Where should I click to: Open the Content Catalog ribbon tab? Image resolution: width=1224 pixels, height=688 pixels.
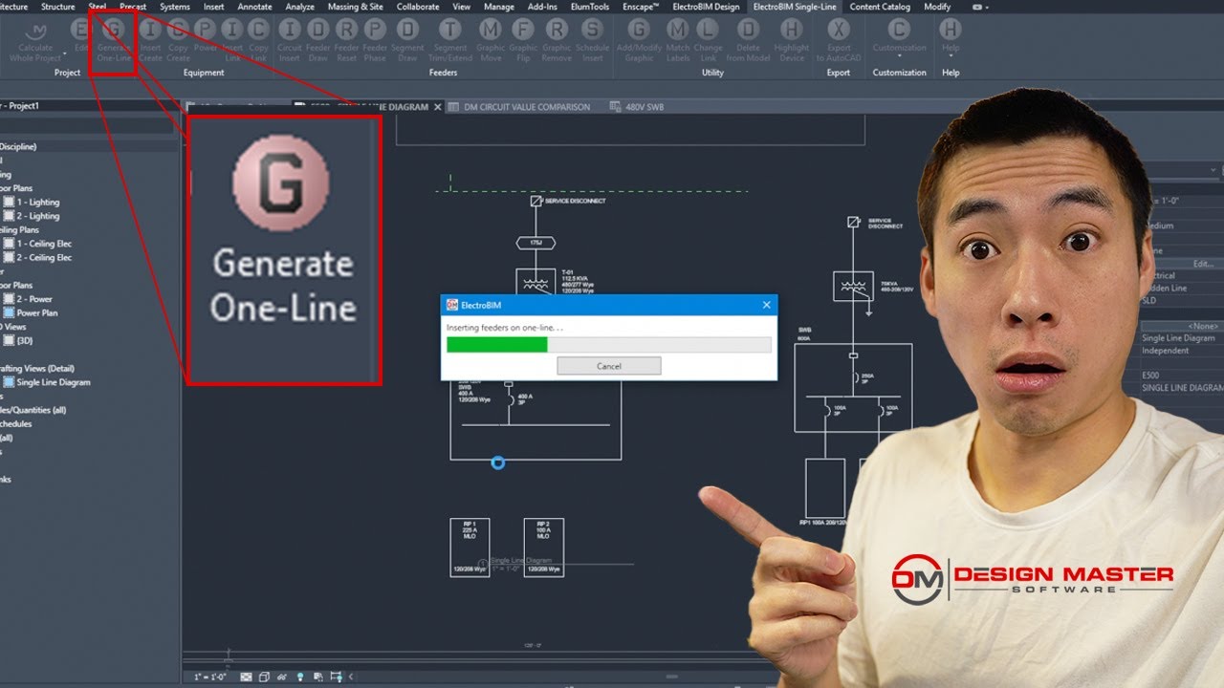[x=880, y=7]
